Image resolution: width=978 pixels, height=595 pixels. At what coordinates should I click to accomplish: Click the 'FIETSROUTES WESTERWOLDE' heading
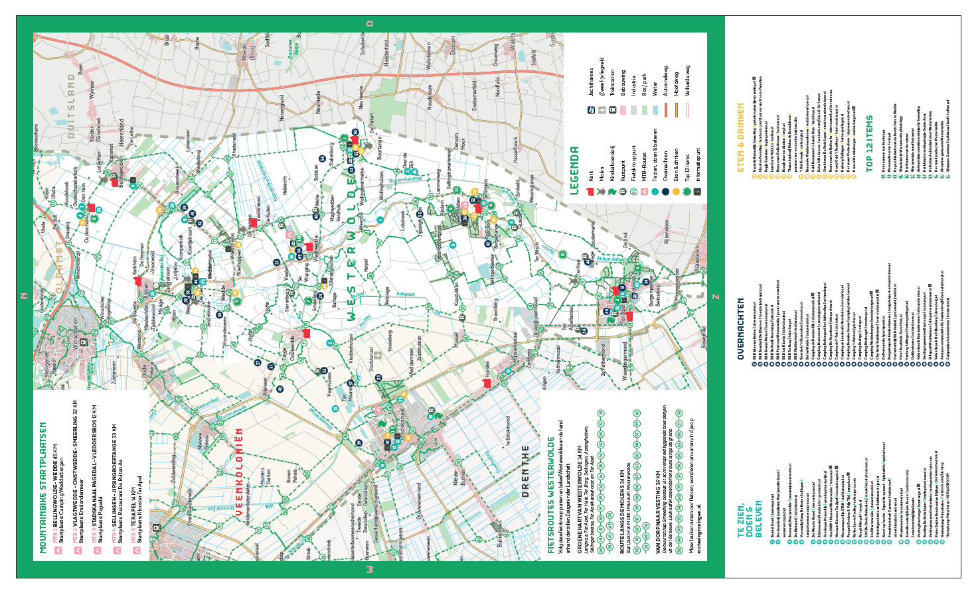[x=551, y=494]
